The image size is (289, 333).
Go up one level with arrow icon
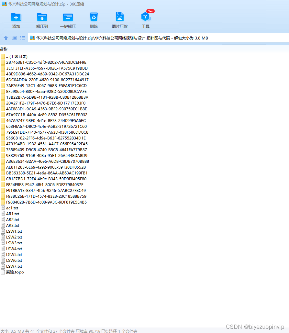point(6,38)
